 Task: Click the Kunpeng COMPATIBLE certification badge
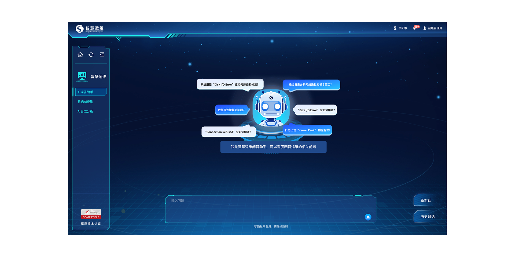(91, 214)
